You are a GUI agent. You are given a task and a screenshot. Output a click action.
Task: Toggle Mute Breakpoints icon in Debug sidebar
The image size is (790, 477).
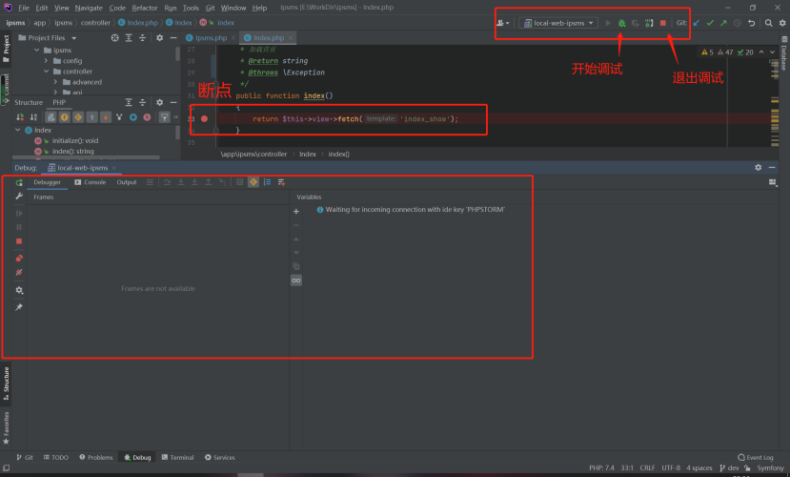(19, 272)
